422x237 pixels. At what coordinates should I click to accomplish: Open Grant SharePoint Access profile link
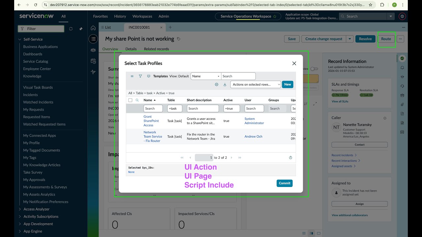[151, 121]
